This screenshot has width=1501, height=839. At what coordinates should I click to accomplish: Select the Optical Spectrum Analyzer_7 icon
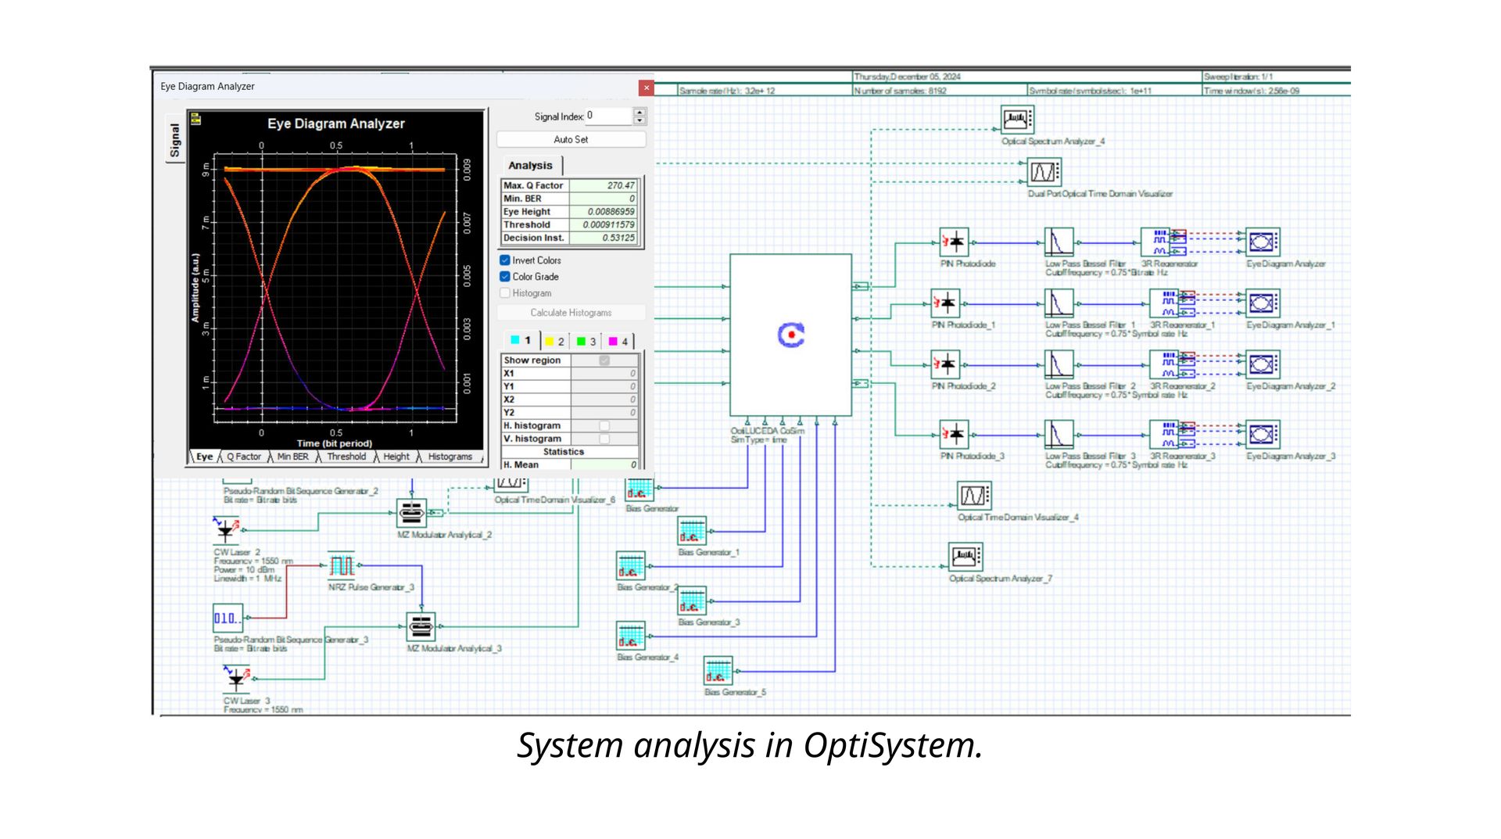coord(965,557)
